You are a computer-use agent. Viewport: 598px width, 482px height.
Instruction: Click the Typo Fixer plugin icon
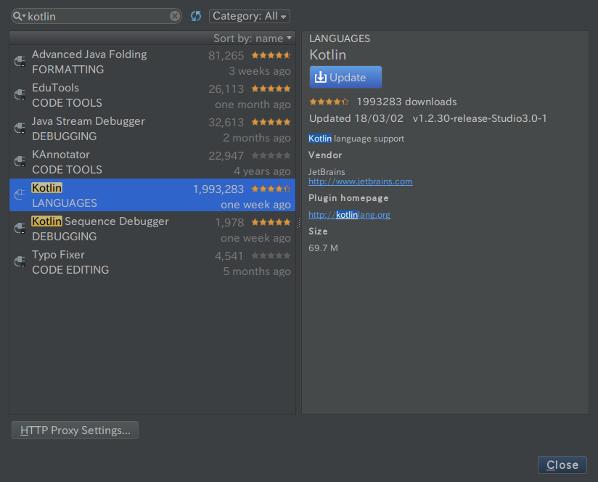[x=20, y=262]
